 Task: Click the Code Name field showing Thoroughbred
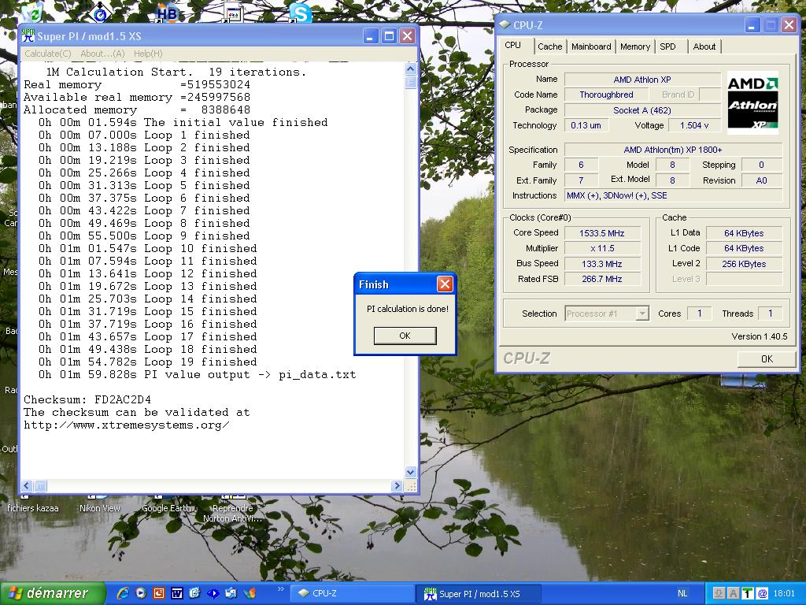[606, 95]
